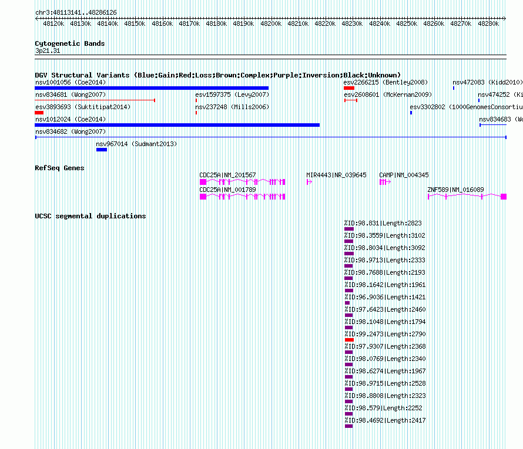Click the 48200k ruler position label
The height and width of the screenshot is (449, 523).
click(x=271, y=23)
